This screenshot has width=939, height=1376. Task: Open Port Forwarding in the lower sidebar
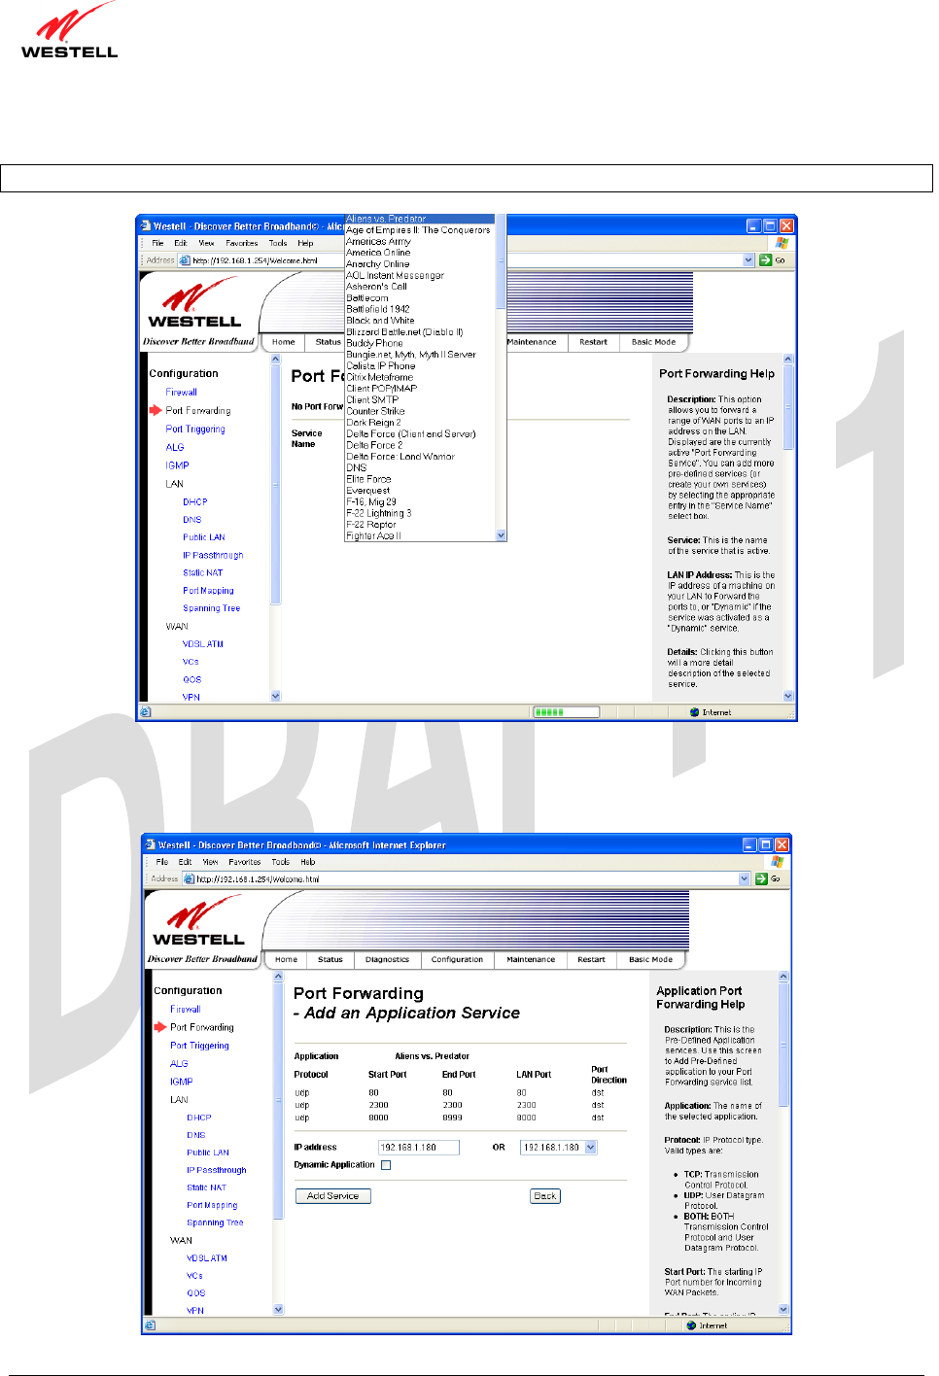(x=201, y=1027)
